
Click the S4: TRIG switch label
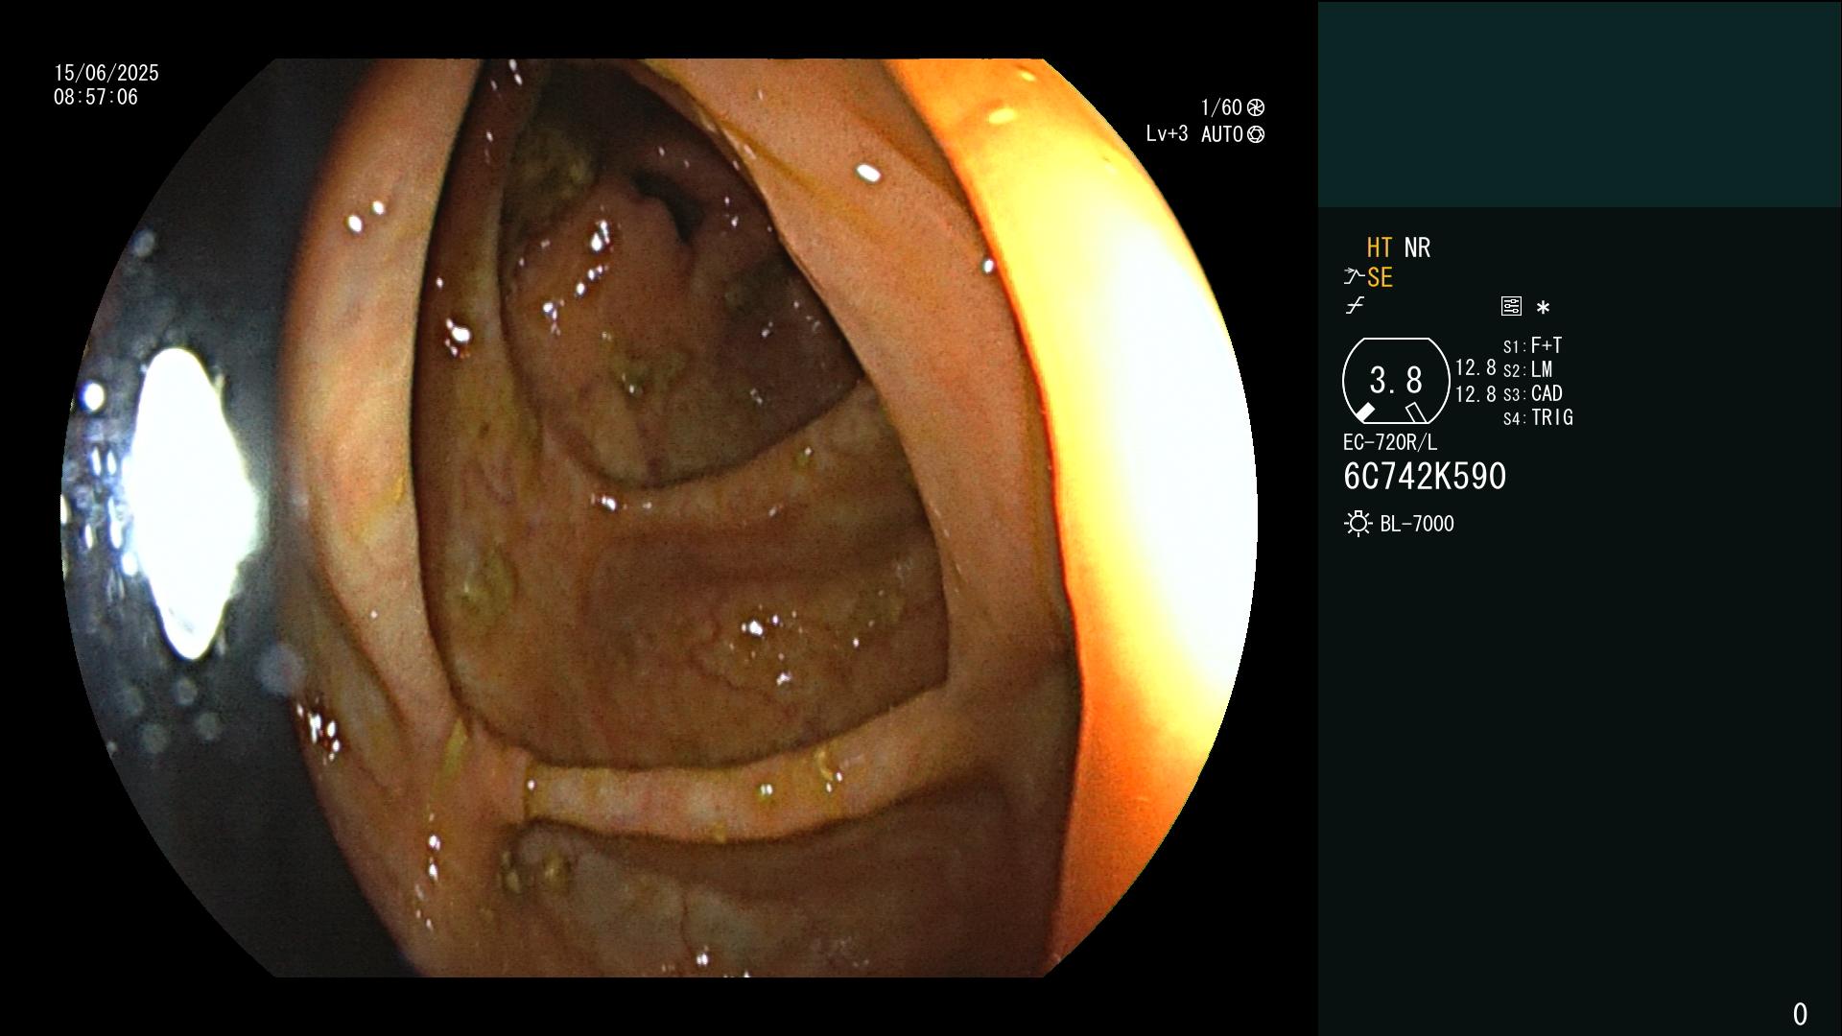click(x=1539, y=417)
